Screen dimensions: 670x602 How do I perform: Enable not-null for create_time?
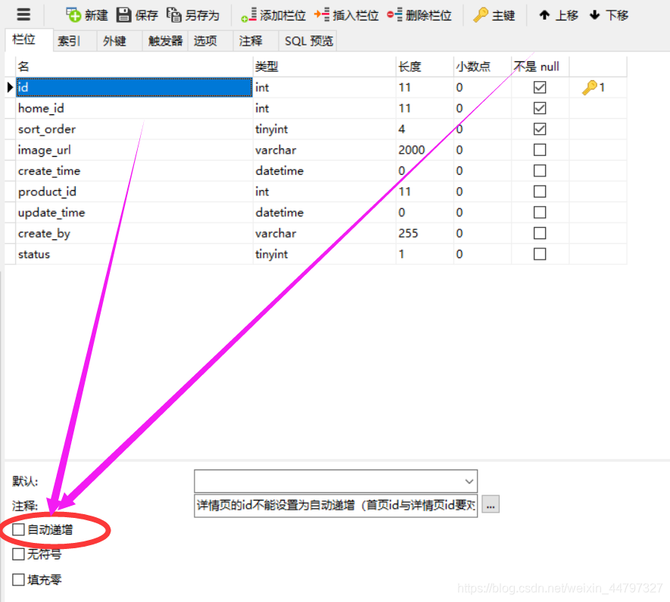pyautogui.click(x=540, y=171)
